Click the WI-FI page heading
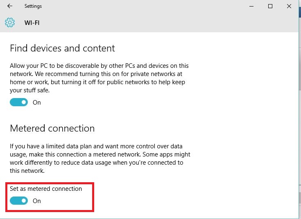Viewport: 301px width, 219px height. (x=32, y=23)
